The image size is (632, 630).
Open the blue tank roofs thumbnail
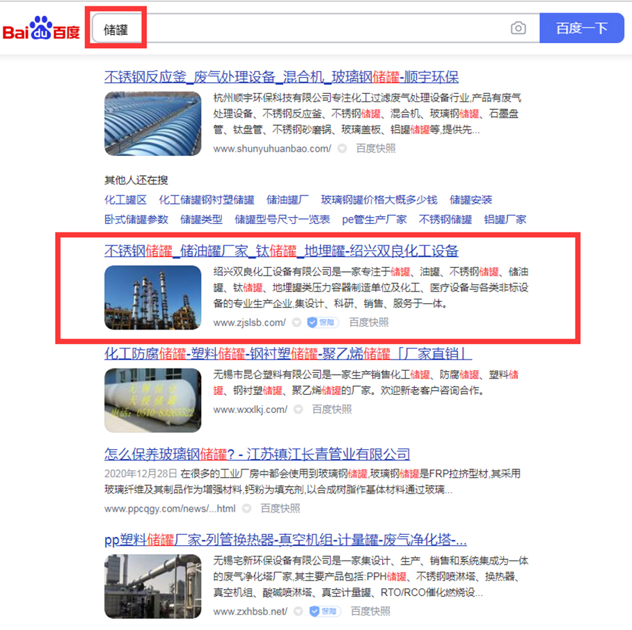pos(152,124)
